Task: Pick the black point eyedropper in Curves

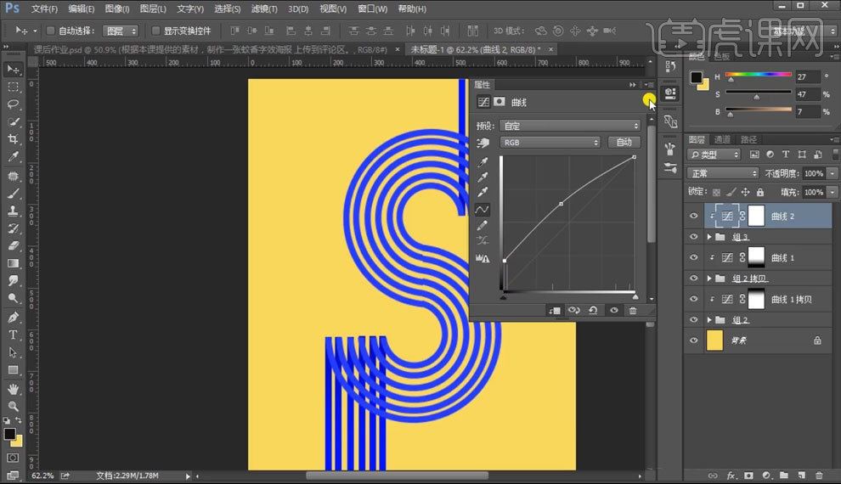Action: [483, 162]
